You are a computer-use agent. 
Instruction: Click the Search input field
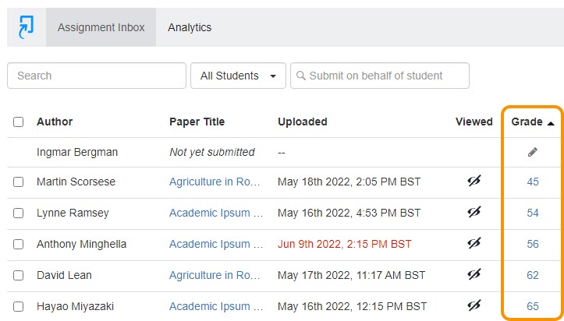[97, 76]
